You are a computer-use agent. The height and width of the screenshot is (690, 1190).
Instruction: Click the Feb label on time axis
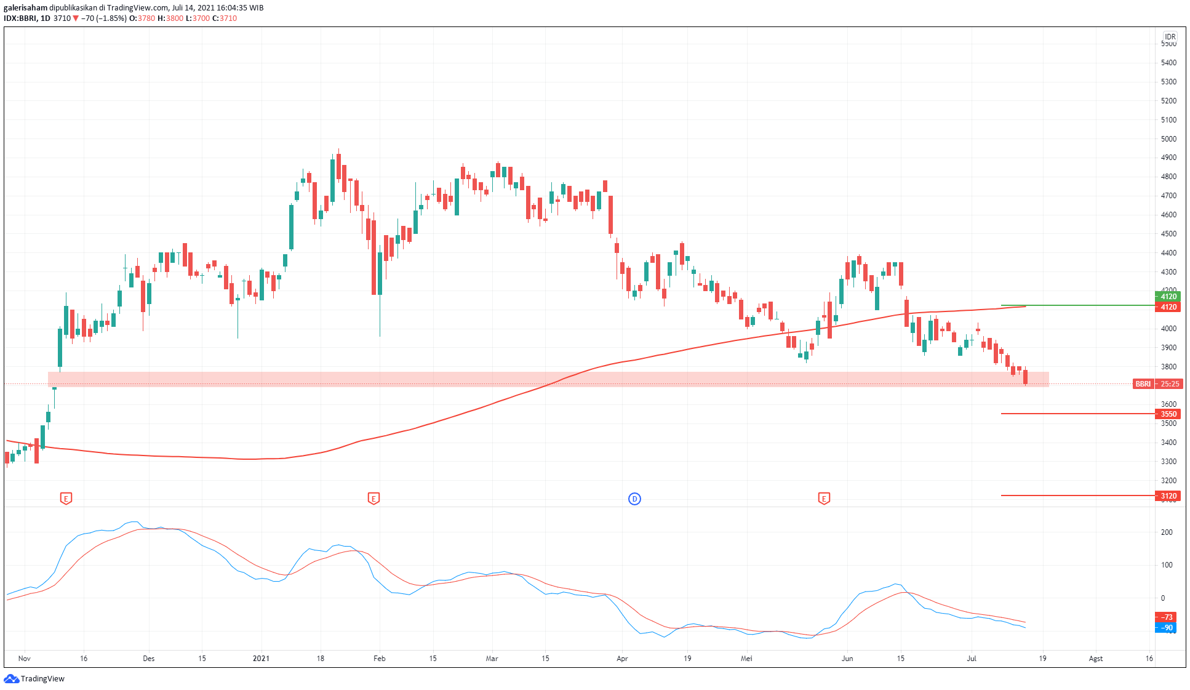(380, 658)
